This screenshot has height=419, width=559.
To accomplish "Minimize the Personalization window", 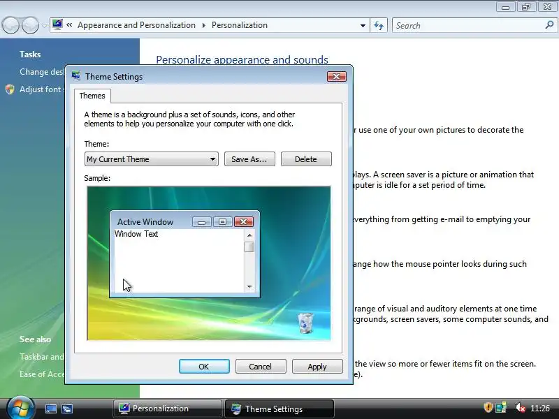I will click(505, 7).
